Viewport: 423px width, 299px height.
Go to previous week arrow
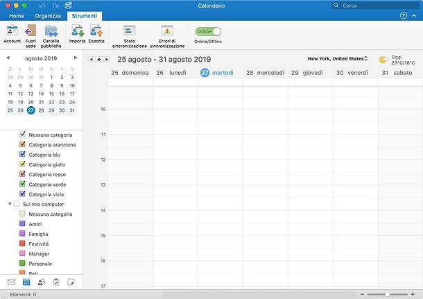click(x=92, y=60)
